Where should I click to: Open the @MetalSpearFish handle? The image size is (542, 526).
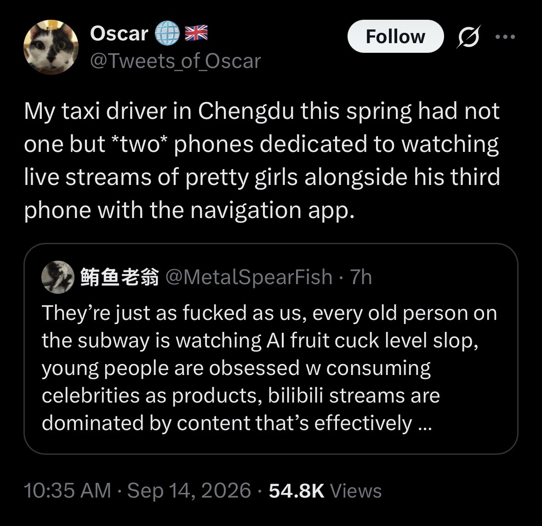[249, 277]
